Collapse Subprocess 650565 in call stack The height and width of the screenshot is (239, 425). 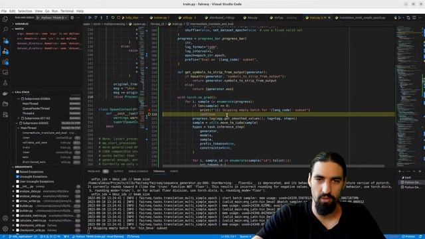17,123
